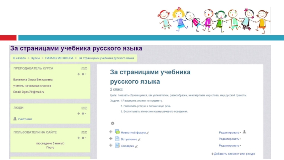Image resolution: width=284 pixels, height=160 pixels.
Task: Click the Новостной форум forum icon
Action: click(x=117, y=132)
